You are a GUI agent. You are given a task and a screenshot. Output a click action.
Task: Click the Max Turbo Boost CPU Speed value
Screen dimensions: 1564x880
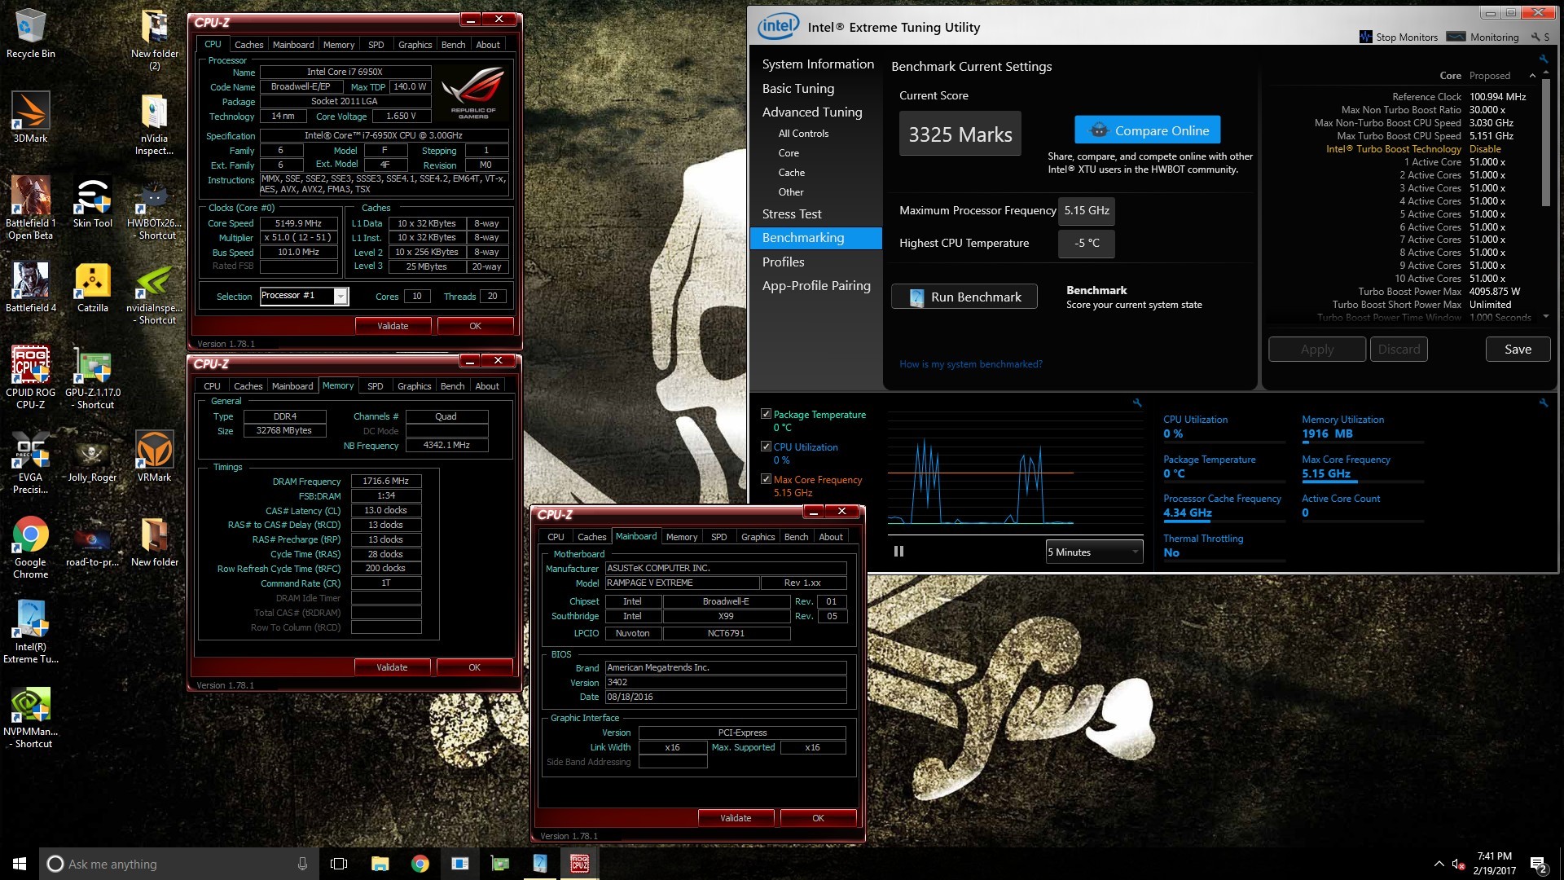[x=1491, y=136]
